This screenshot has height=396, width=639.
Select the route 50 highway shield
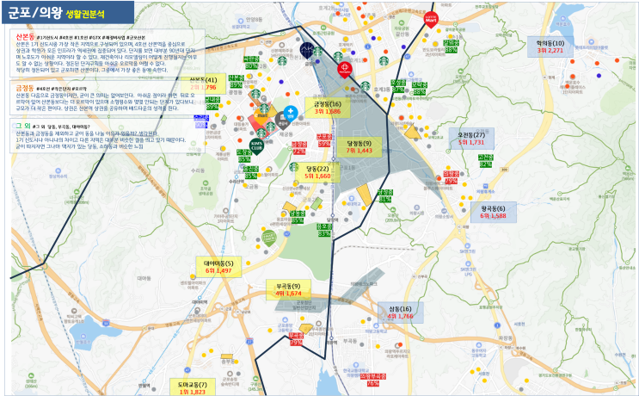[x=107, y=324]
